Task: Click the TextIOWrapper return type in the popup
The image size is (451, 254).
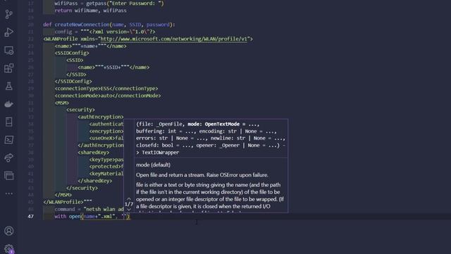Action: coord(161,152)
